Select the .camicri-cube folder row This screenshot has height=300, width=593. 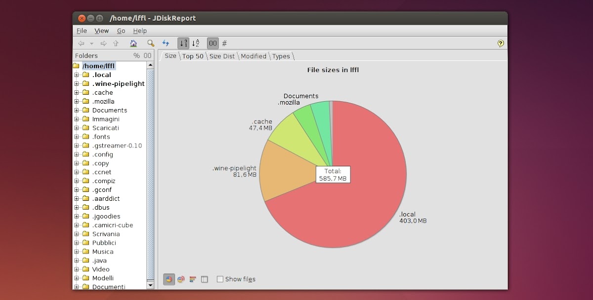click(x=113, y=225)
